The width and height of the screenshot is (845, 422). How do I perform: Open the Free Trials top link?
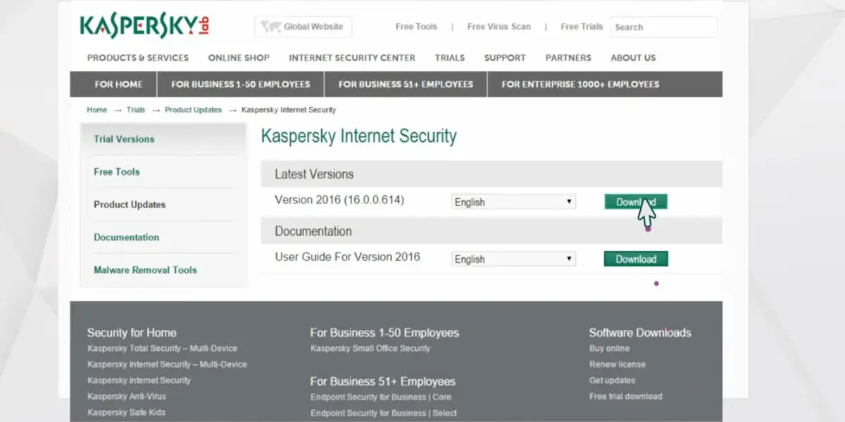click(582, 27)
